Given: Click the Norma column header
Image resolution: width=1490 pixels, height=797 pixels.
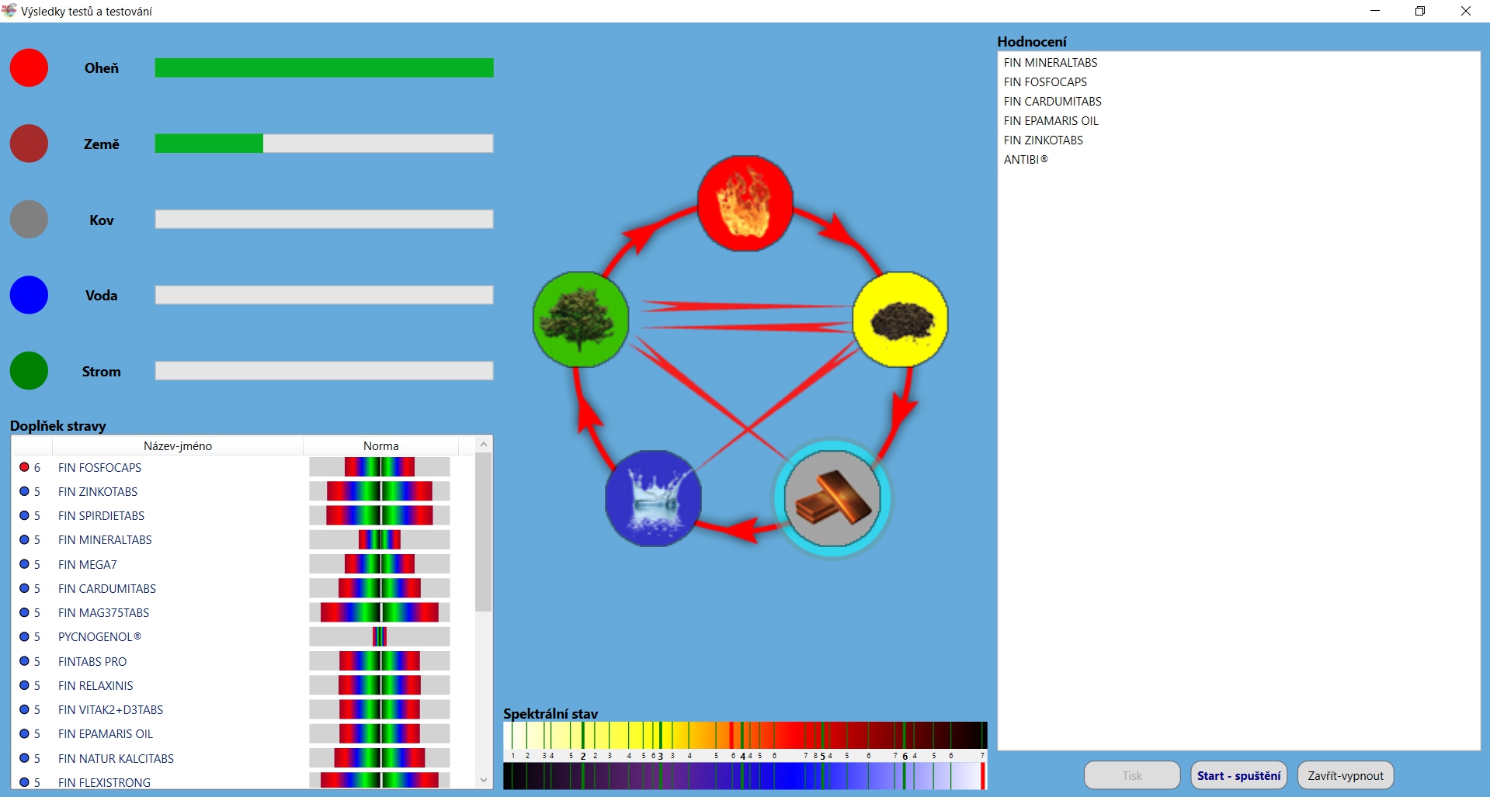Looking at the screenshot, I should click(380, 446).
